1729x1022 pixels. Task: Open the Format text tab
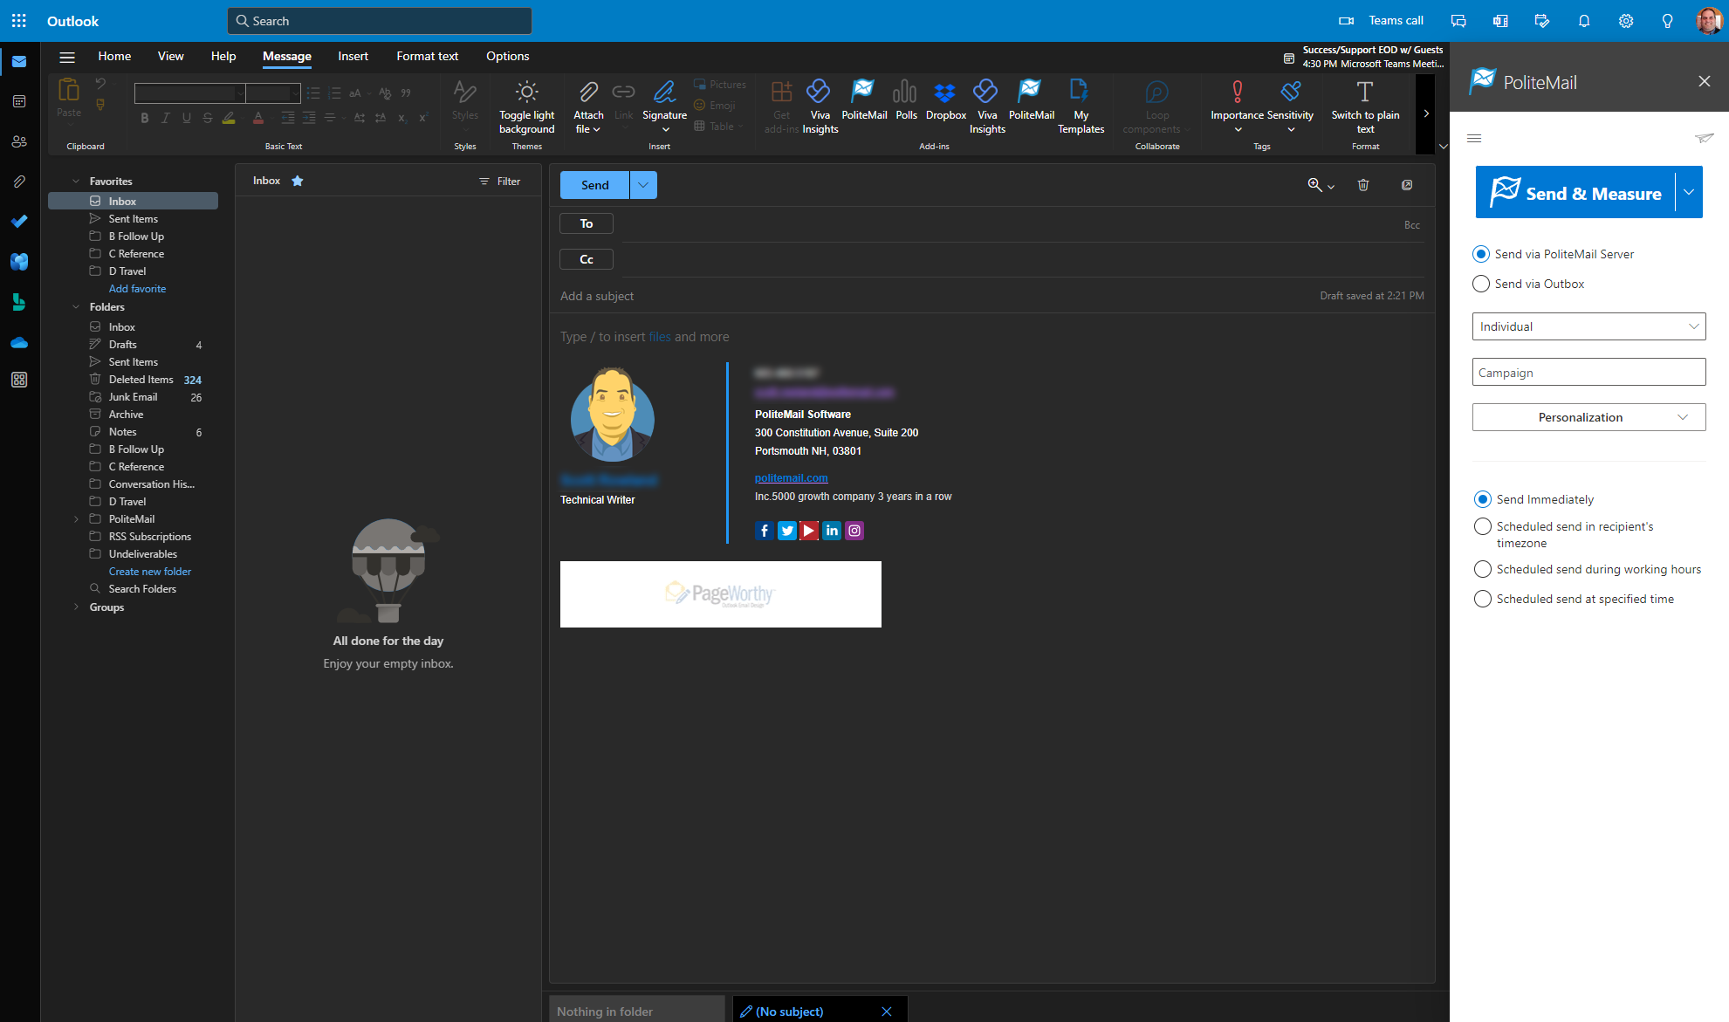pyautogui.click(x=427, y=56)
